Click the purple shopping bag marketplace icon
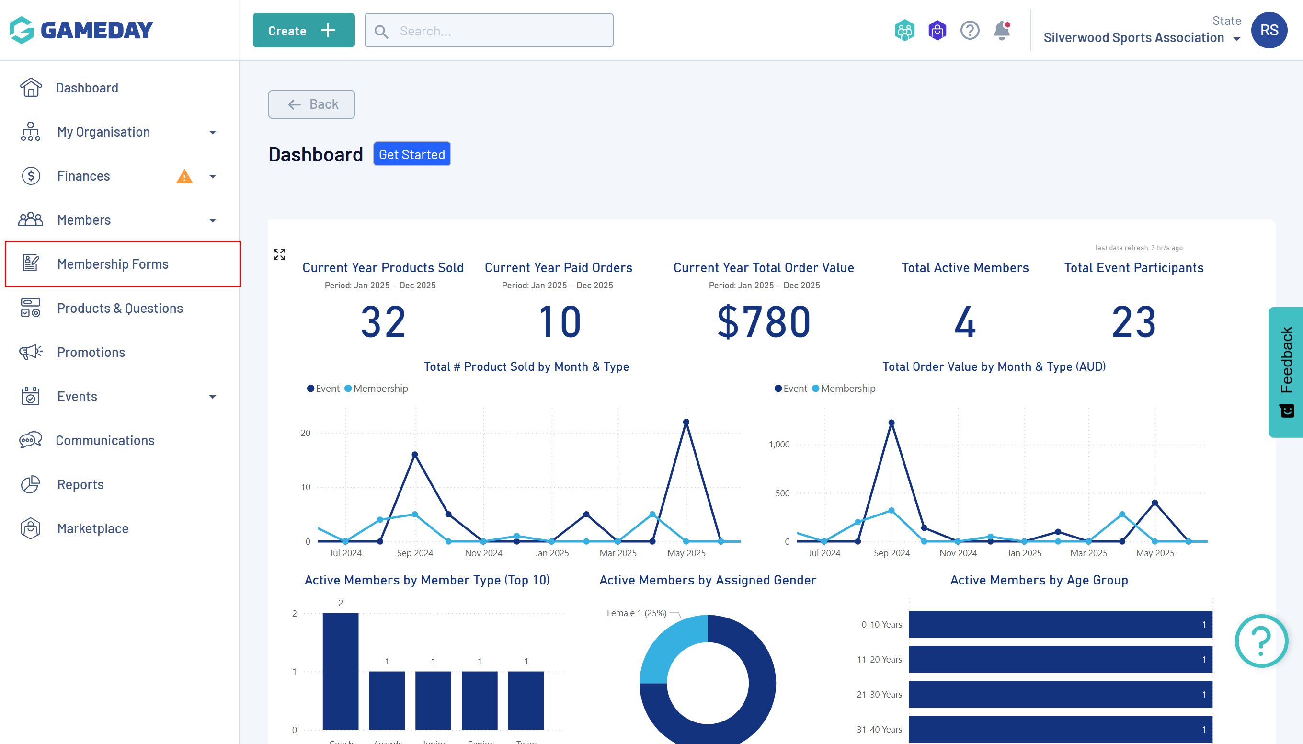This screenshot has width=1303, height=744. click(937, 31)
